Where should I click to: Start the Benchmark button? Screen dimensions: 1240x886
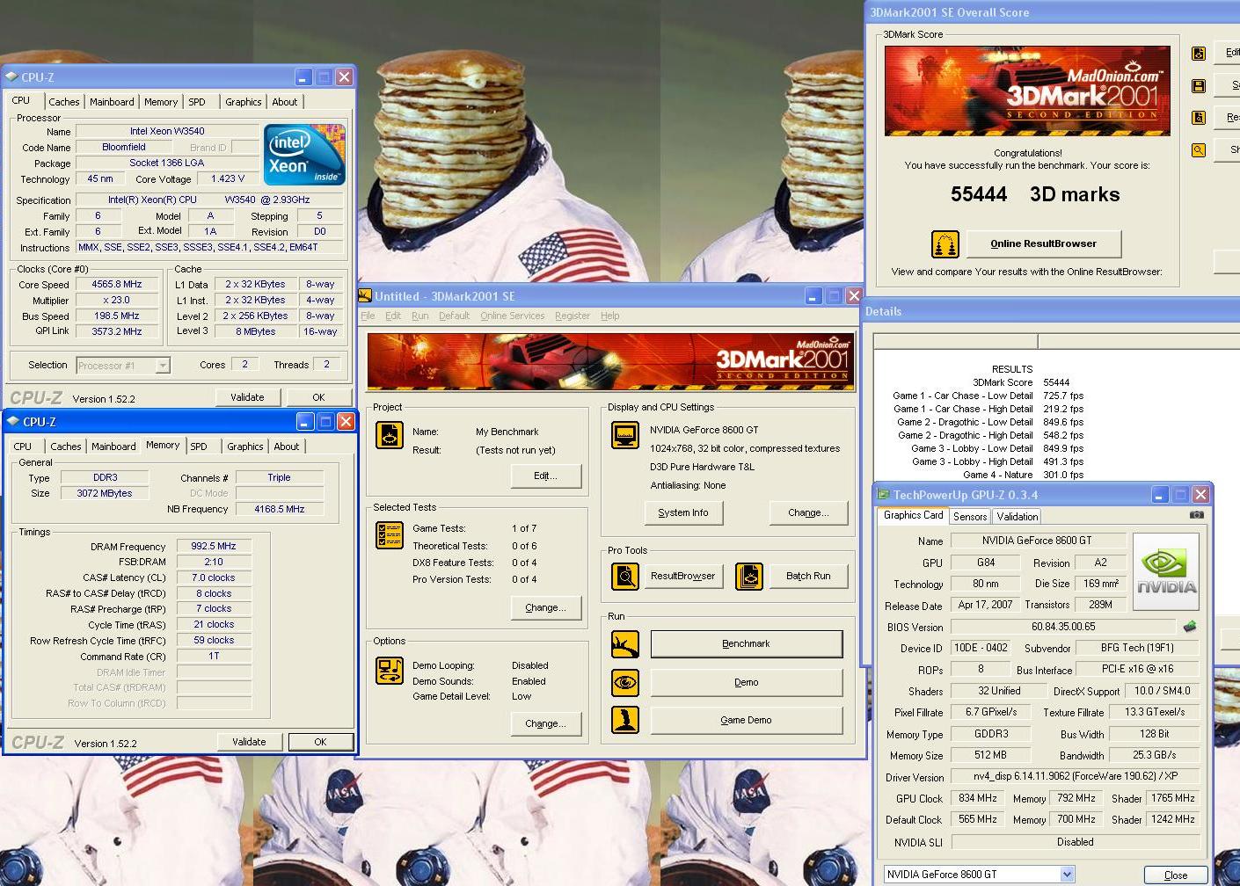point(746,643)
